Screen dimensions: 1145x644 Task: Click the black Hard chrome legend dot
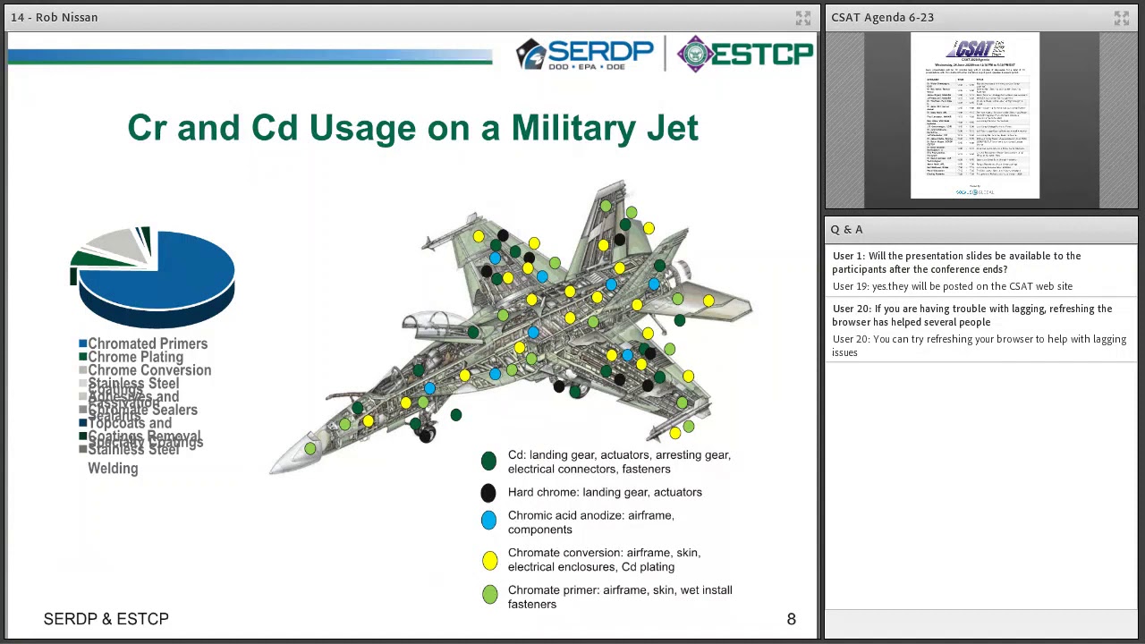488,493
